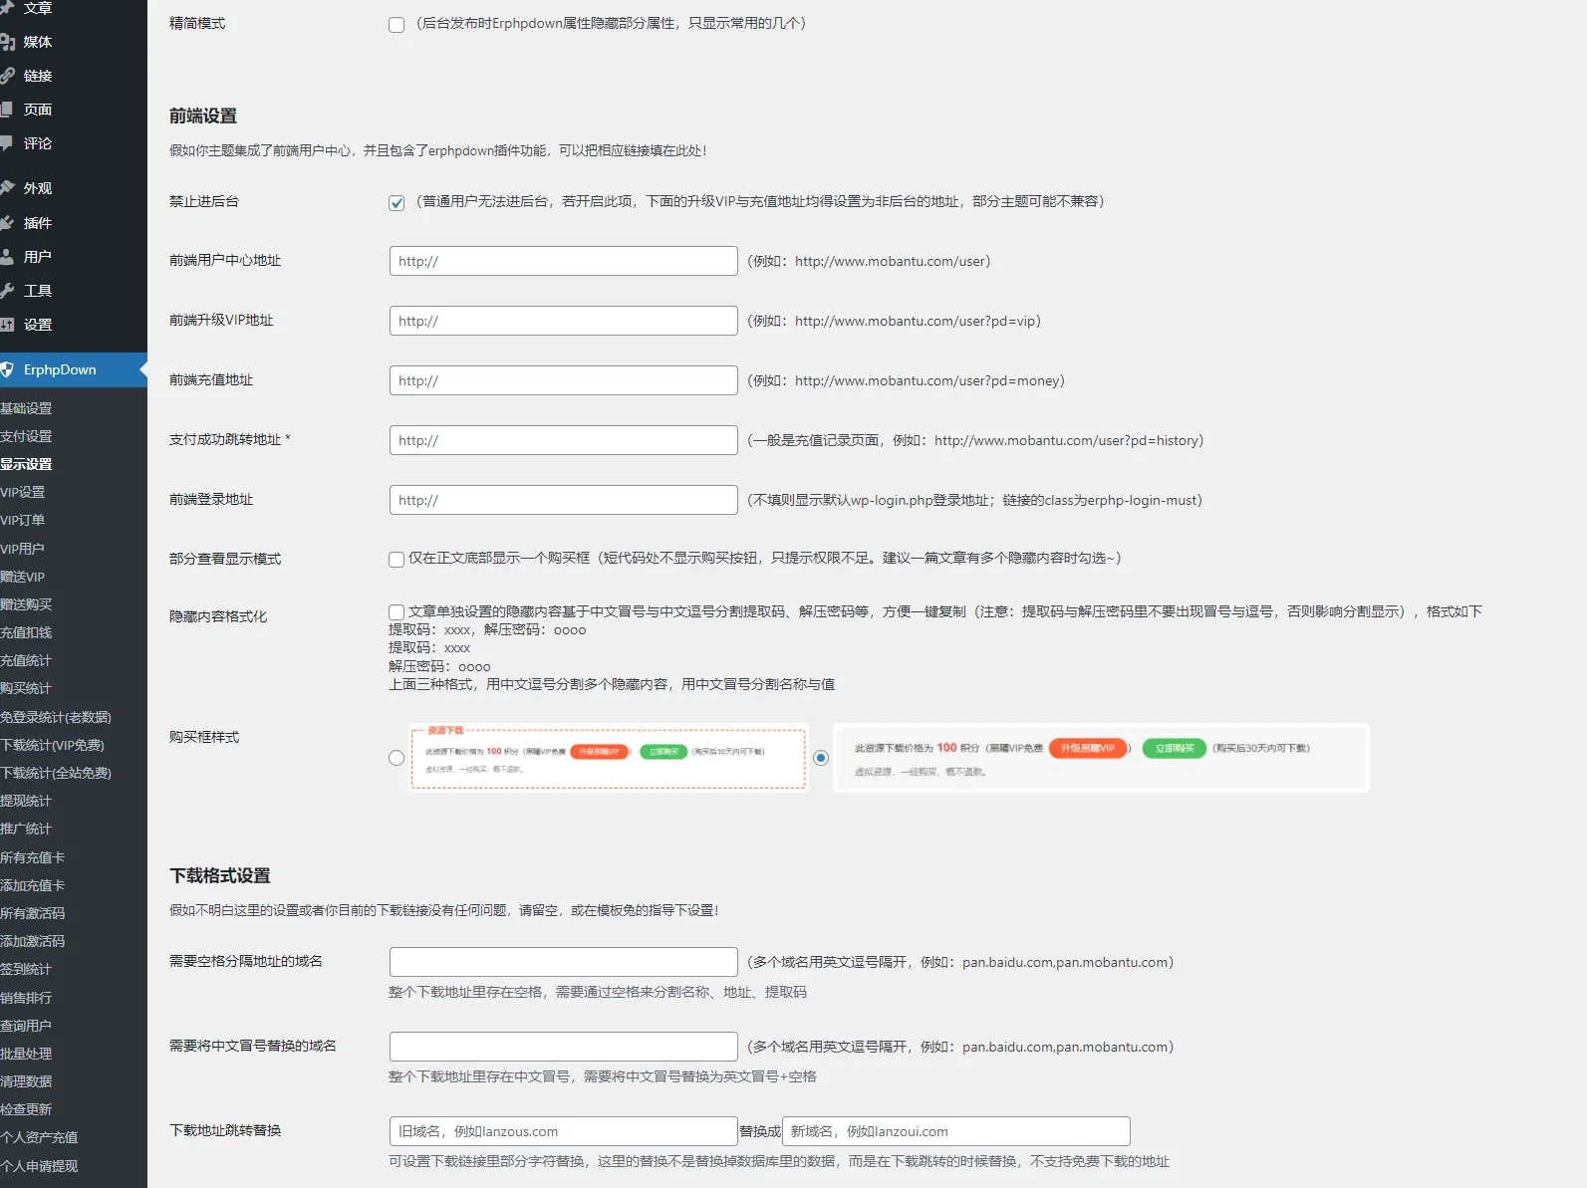1587x1188 pixels.
Task: Click the 媒体 media icon in sidebar
Action: [x=7, y=42]
